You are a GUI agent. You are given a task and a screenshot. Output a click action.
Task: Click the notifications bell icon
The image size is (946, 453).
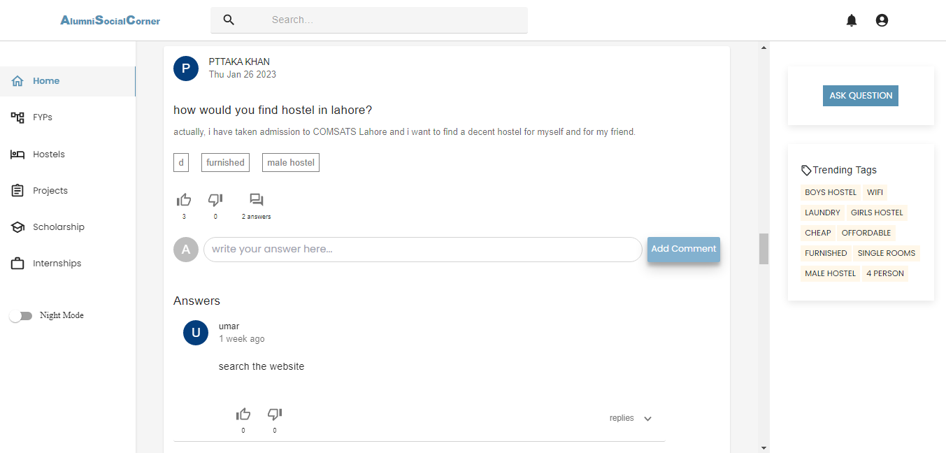click(851, 20)
